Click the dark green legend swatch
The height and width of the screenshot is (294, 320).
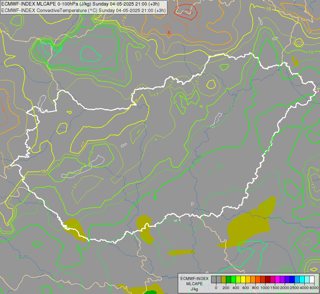click(228, 279)
